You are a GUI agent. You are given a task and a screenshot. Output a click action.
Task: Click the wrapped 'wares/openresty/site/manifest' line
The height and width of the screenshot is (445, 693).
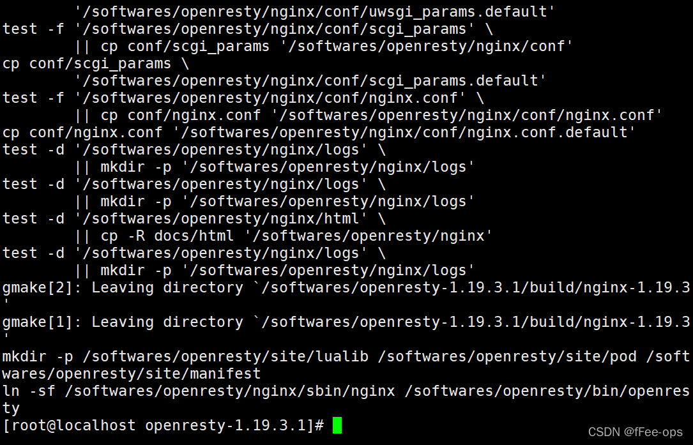pyautogui.click(x=132, y=374)
